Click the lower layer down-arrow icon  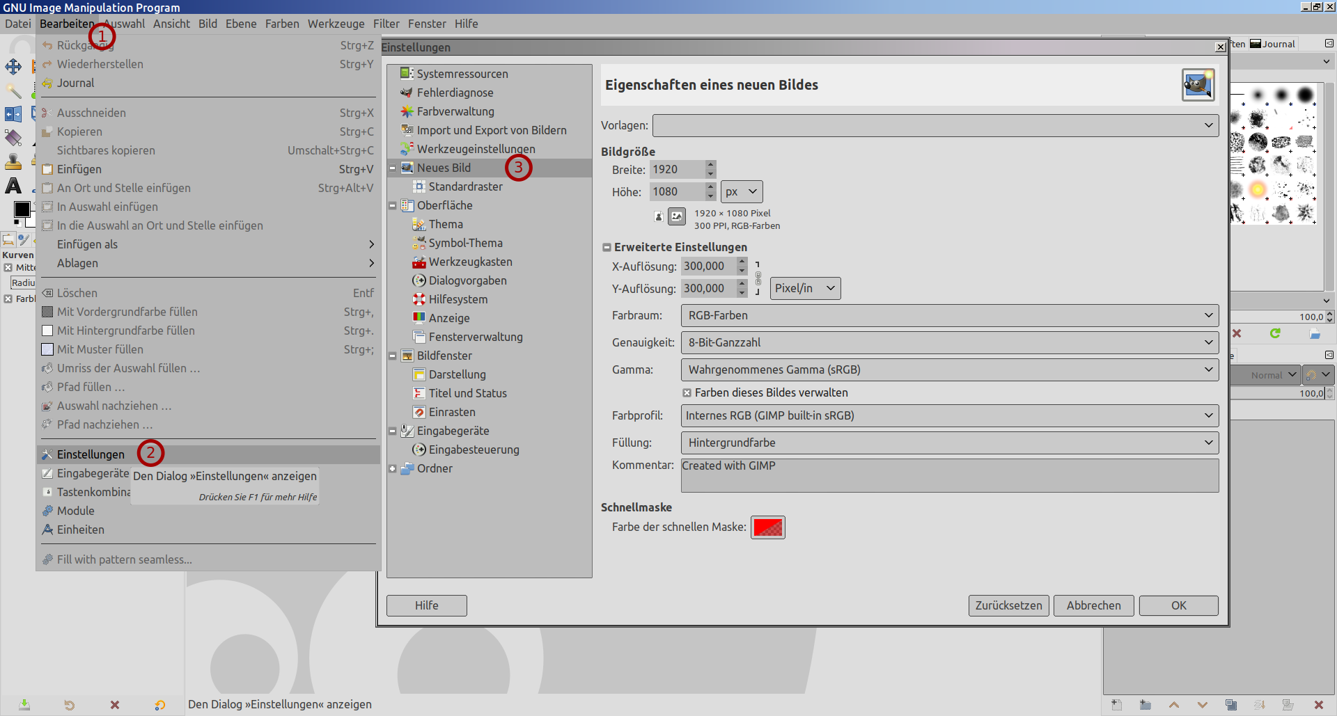1203,705
